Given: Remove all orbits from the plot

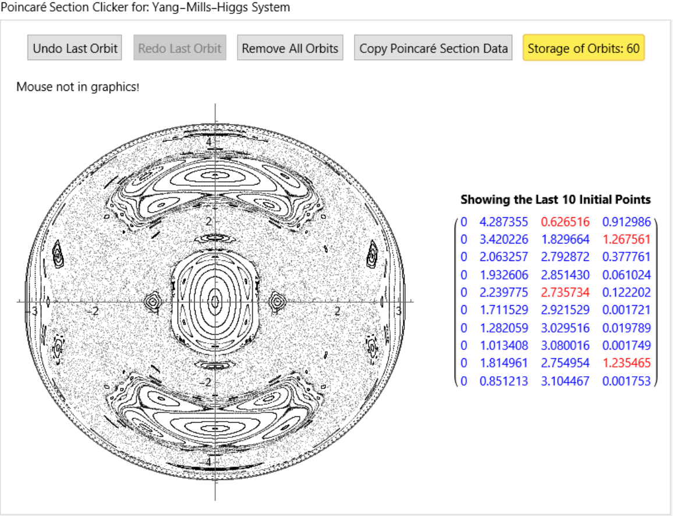Looking at the screenshot, I should coord(290,48).
